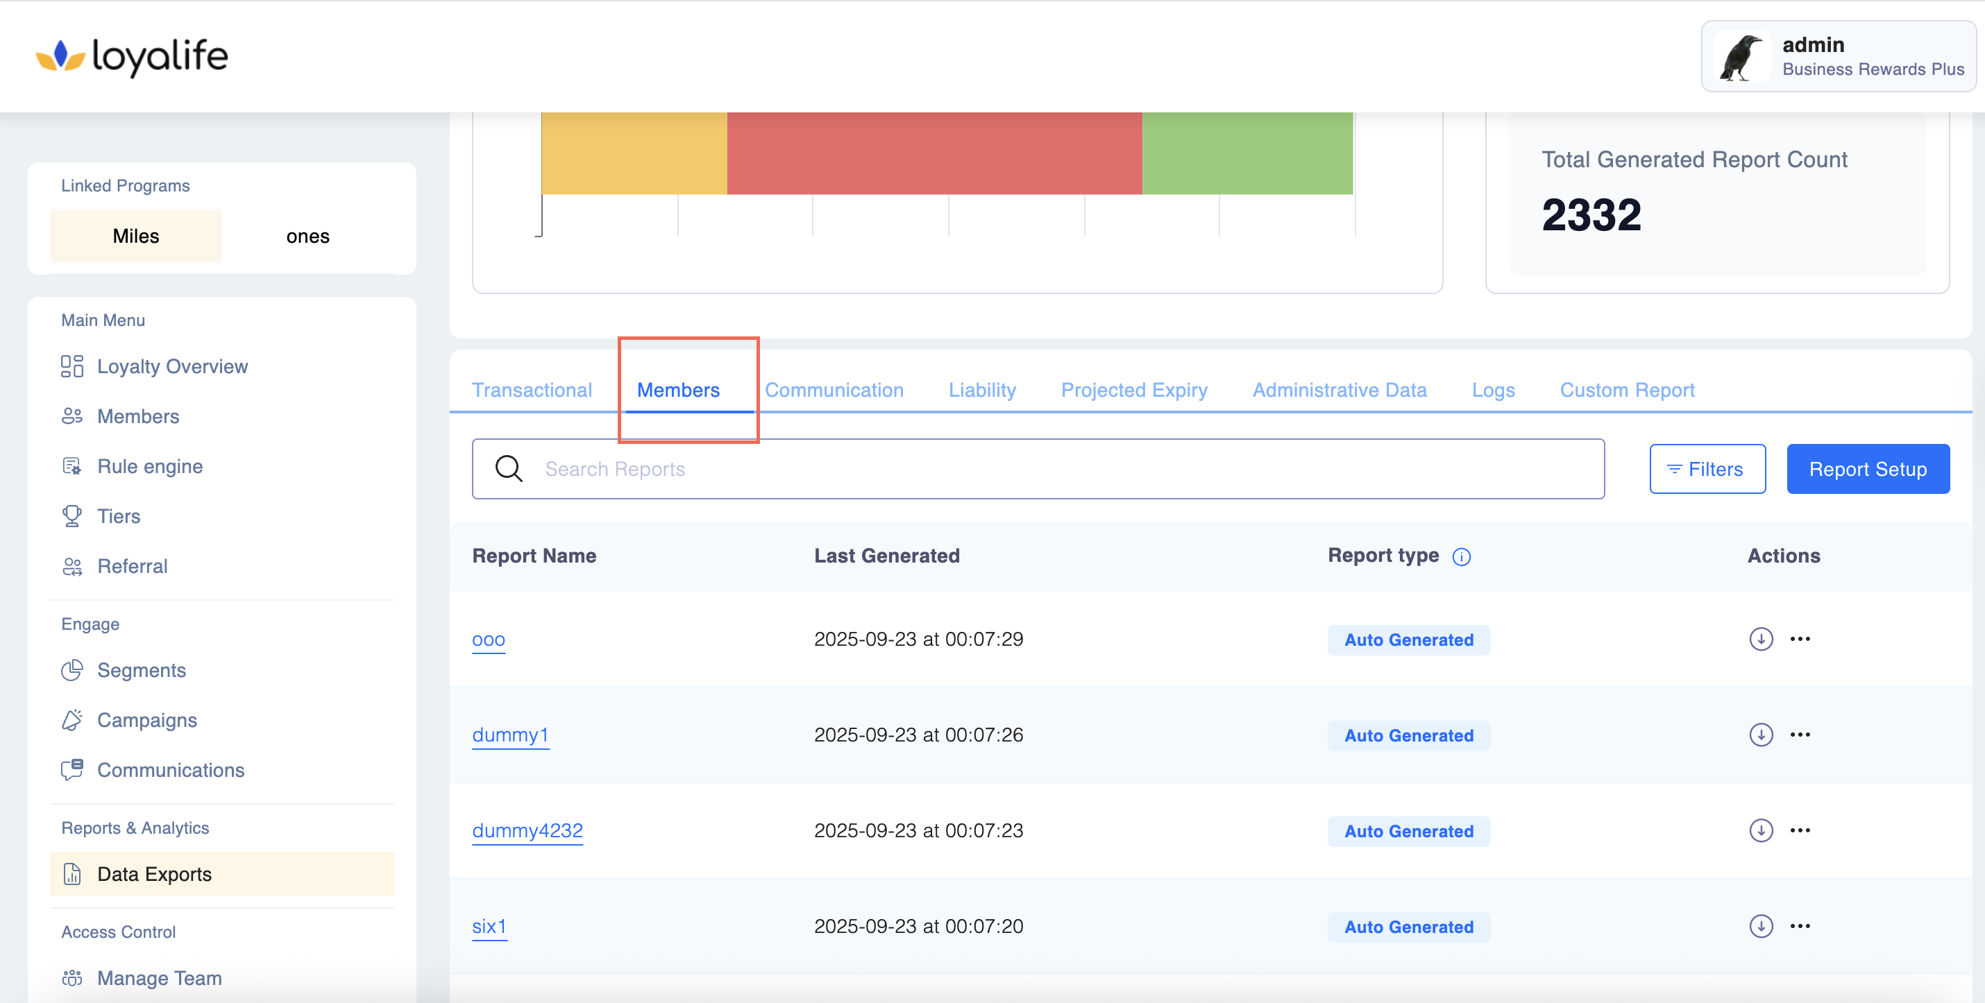Click the Report Setup button
Screen dimensions: 1985x1003
click(1867, 468)
